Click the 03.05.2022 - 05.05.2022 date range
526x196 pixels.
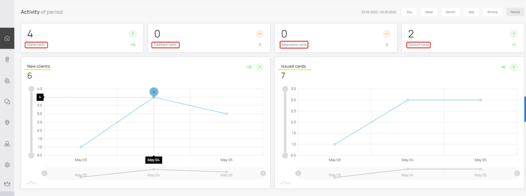379,12
